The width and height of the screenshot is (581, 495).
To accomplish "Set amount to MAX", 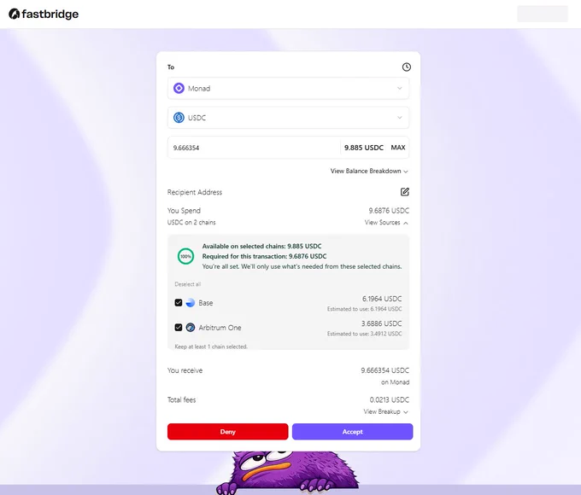I will click(x=398, y=148).
